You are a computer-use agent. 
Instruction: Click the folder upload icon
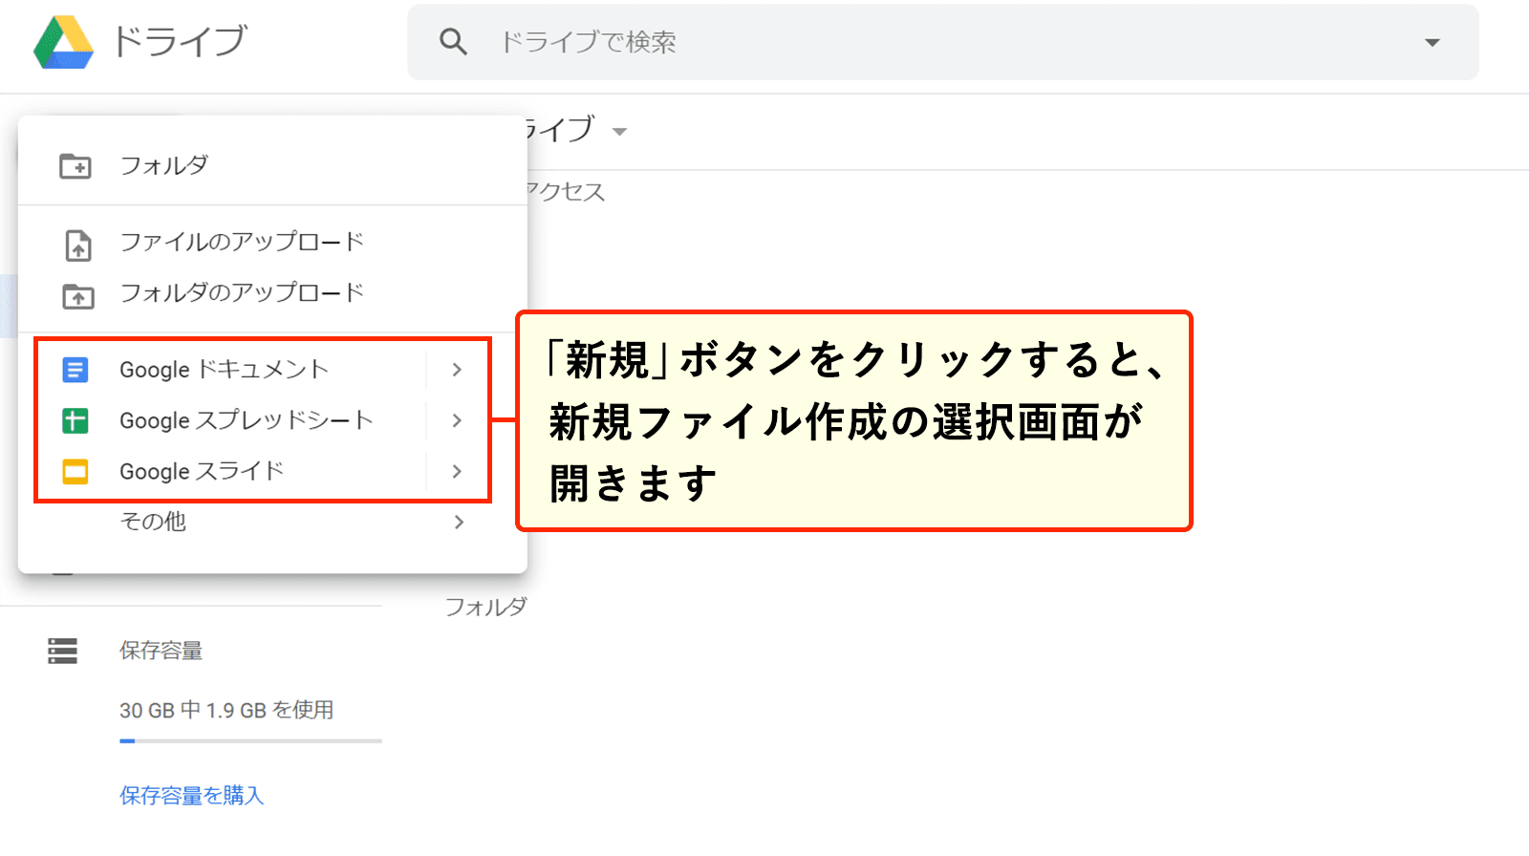coord(78,296)
